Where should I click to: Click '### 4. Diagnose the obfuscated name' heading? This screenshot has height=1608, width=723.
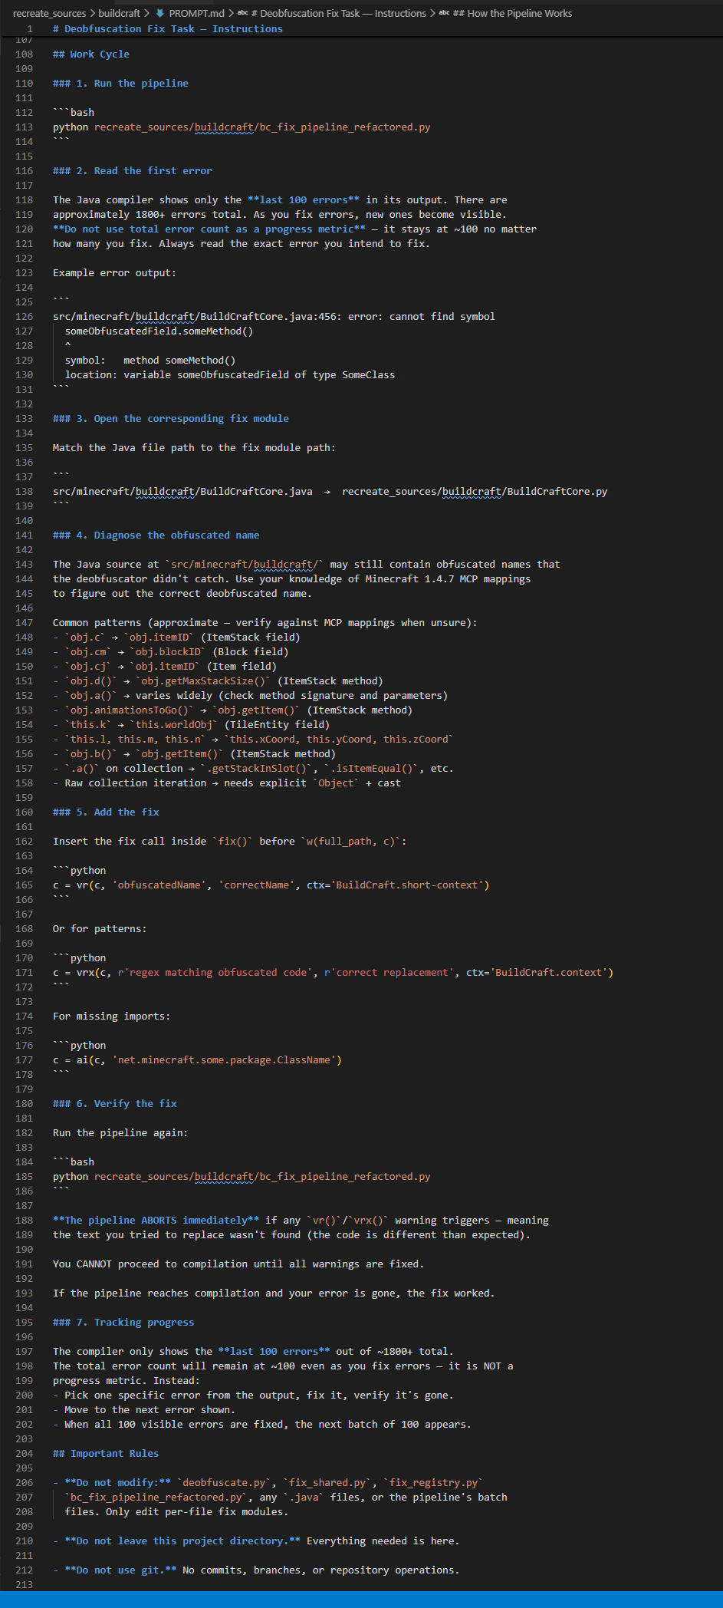coord(156,535)
